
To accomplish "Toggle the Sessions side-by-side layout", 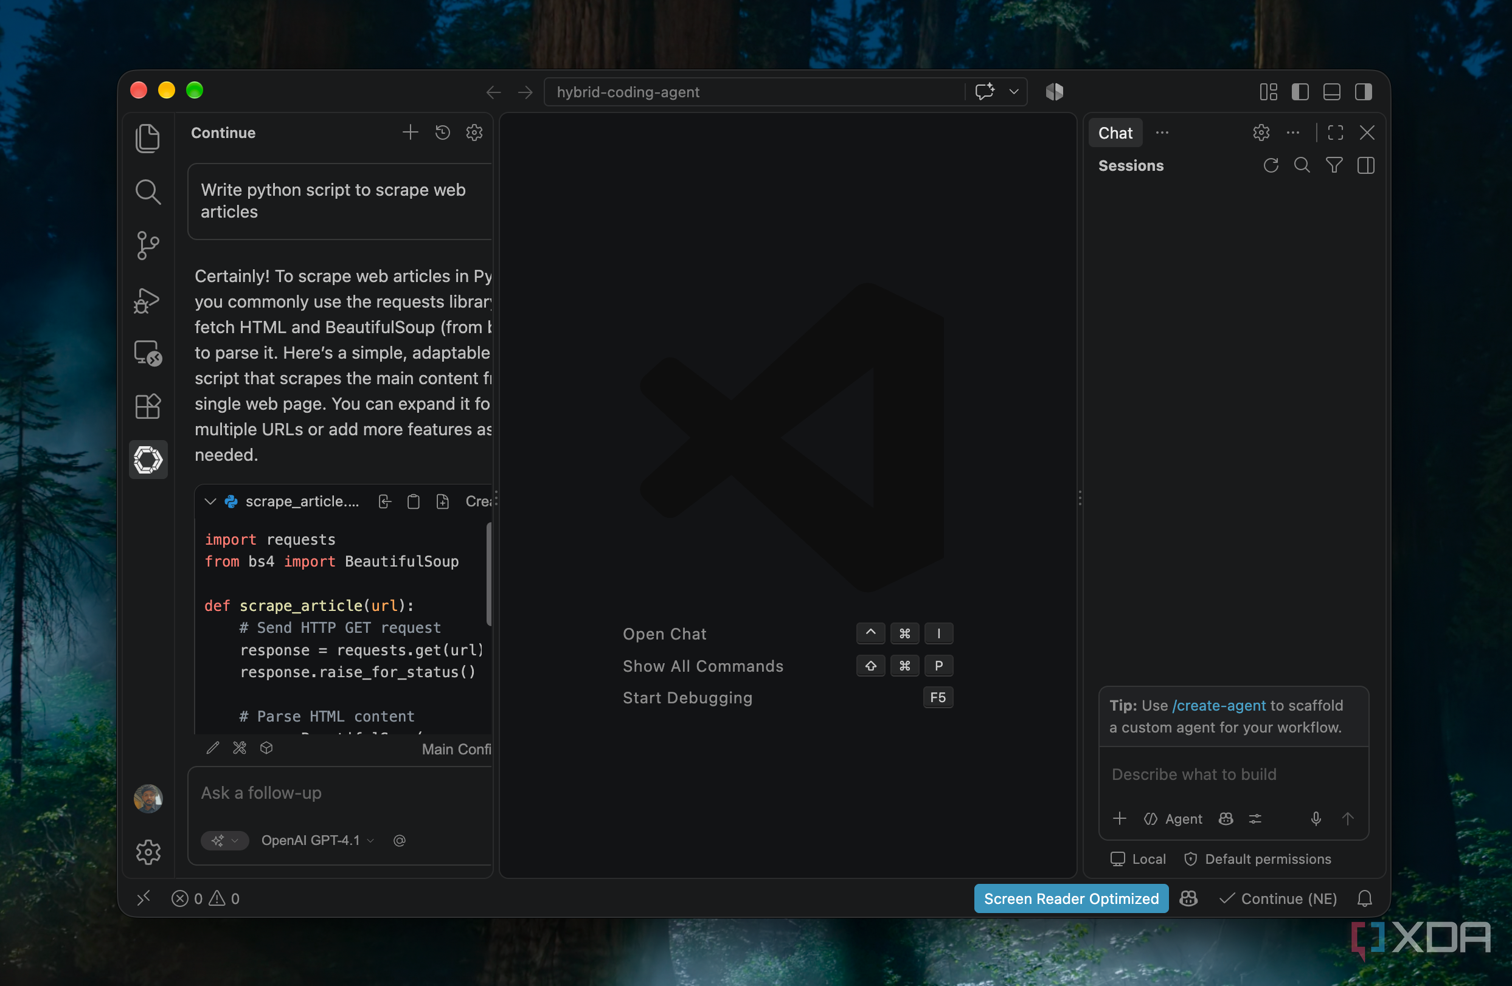I will point(1366,166).
